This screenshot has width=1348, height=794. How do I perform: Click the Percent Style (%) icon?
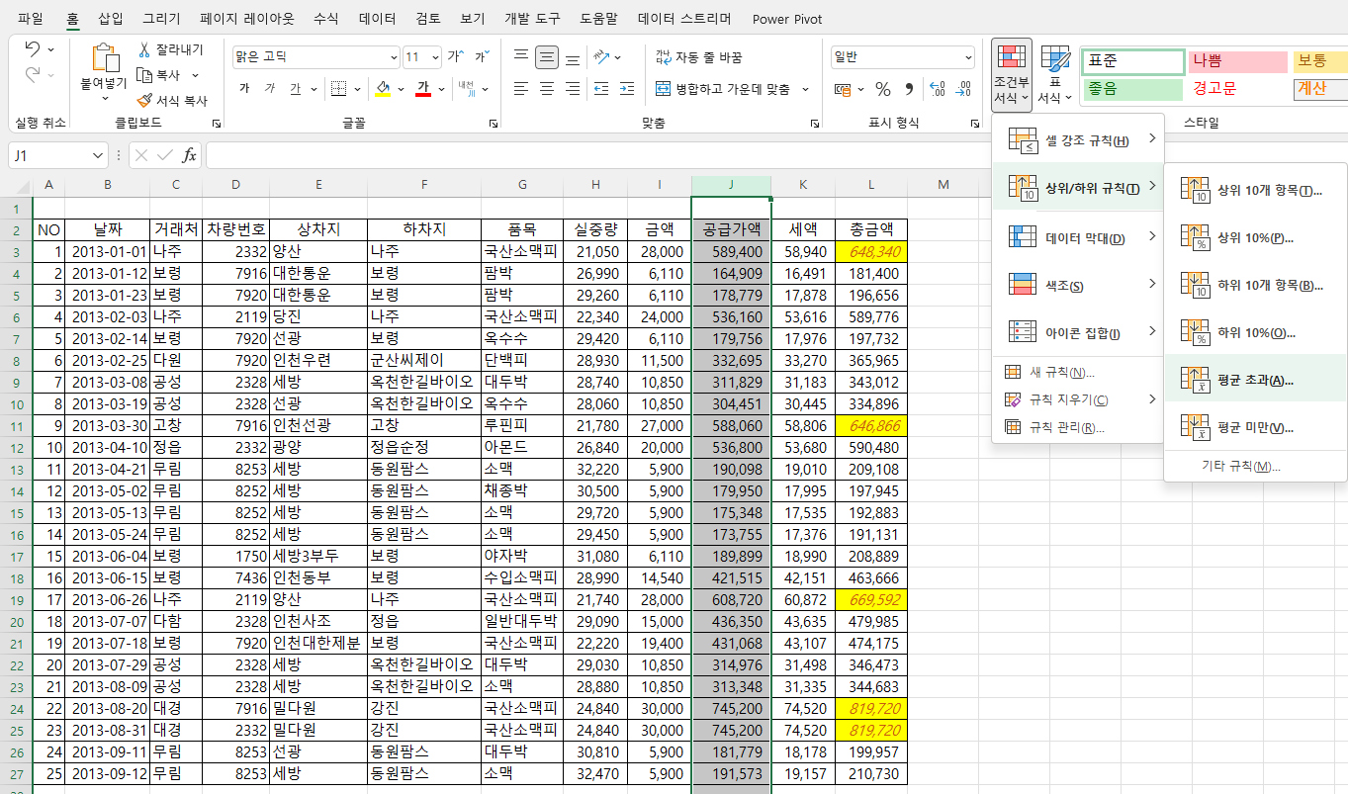882,89
